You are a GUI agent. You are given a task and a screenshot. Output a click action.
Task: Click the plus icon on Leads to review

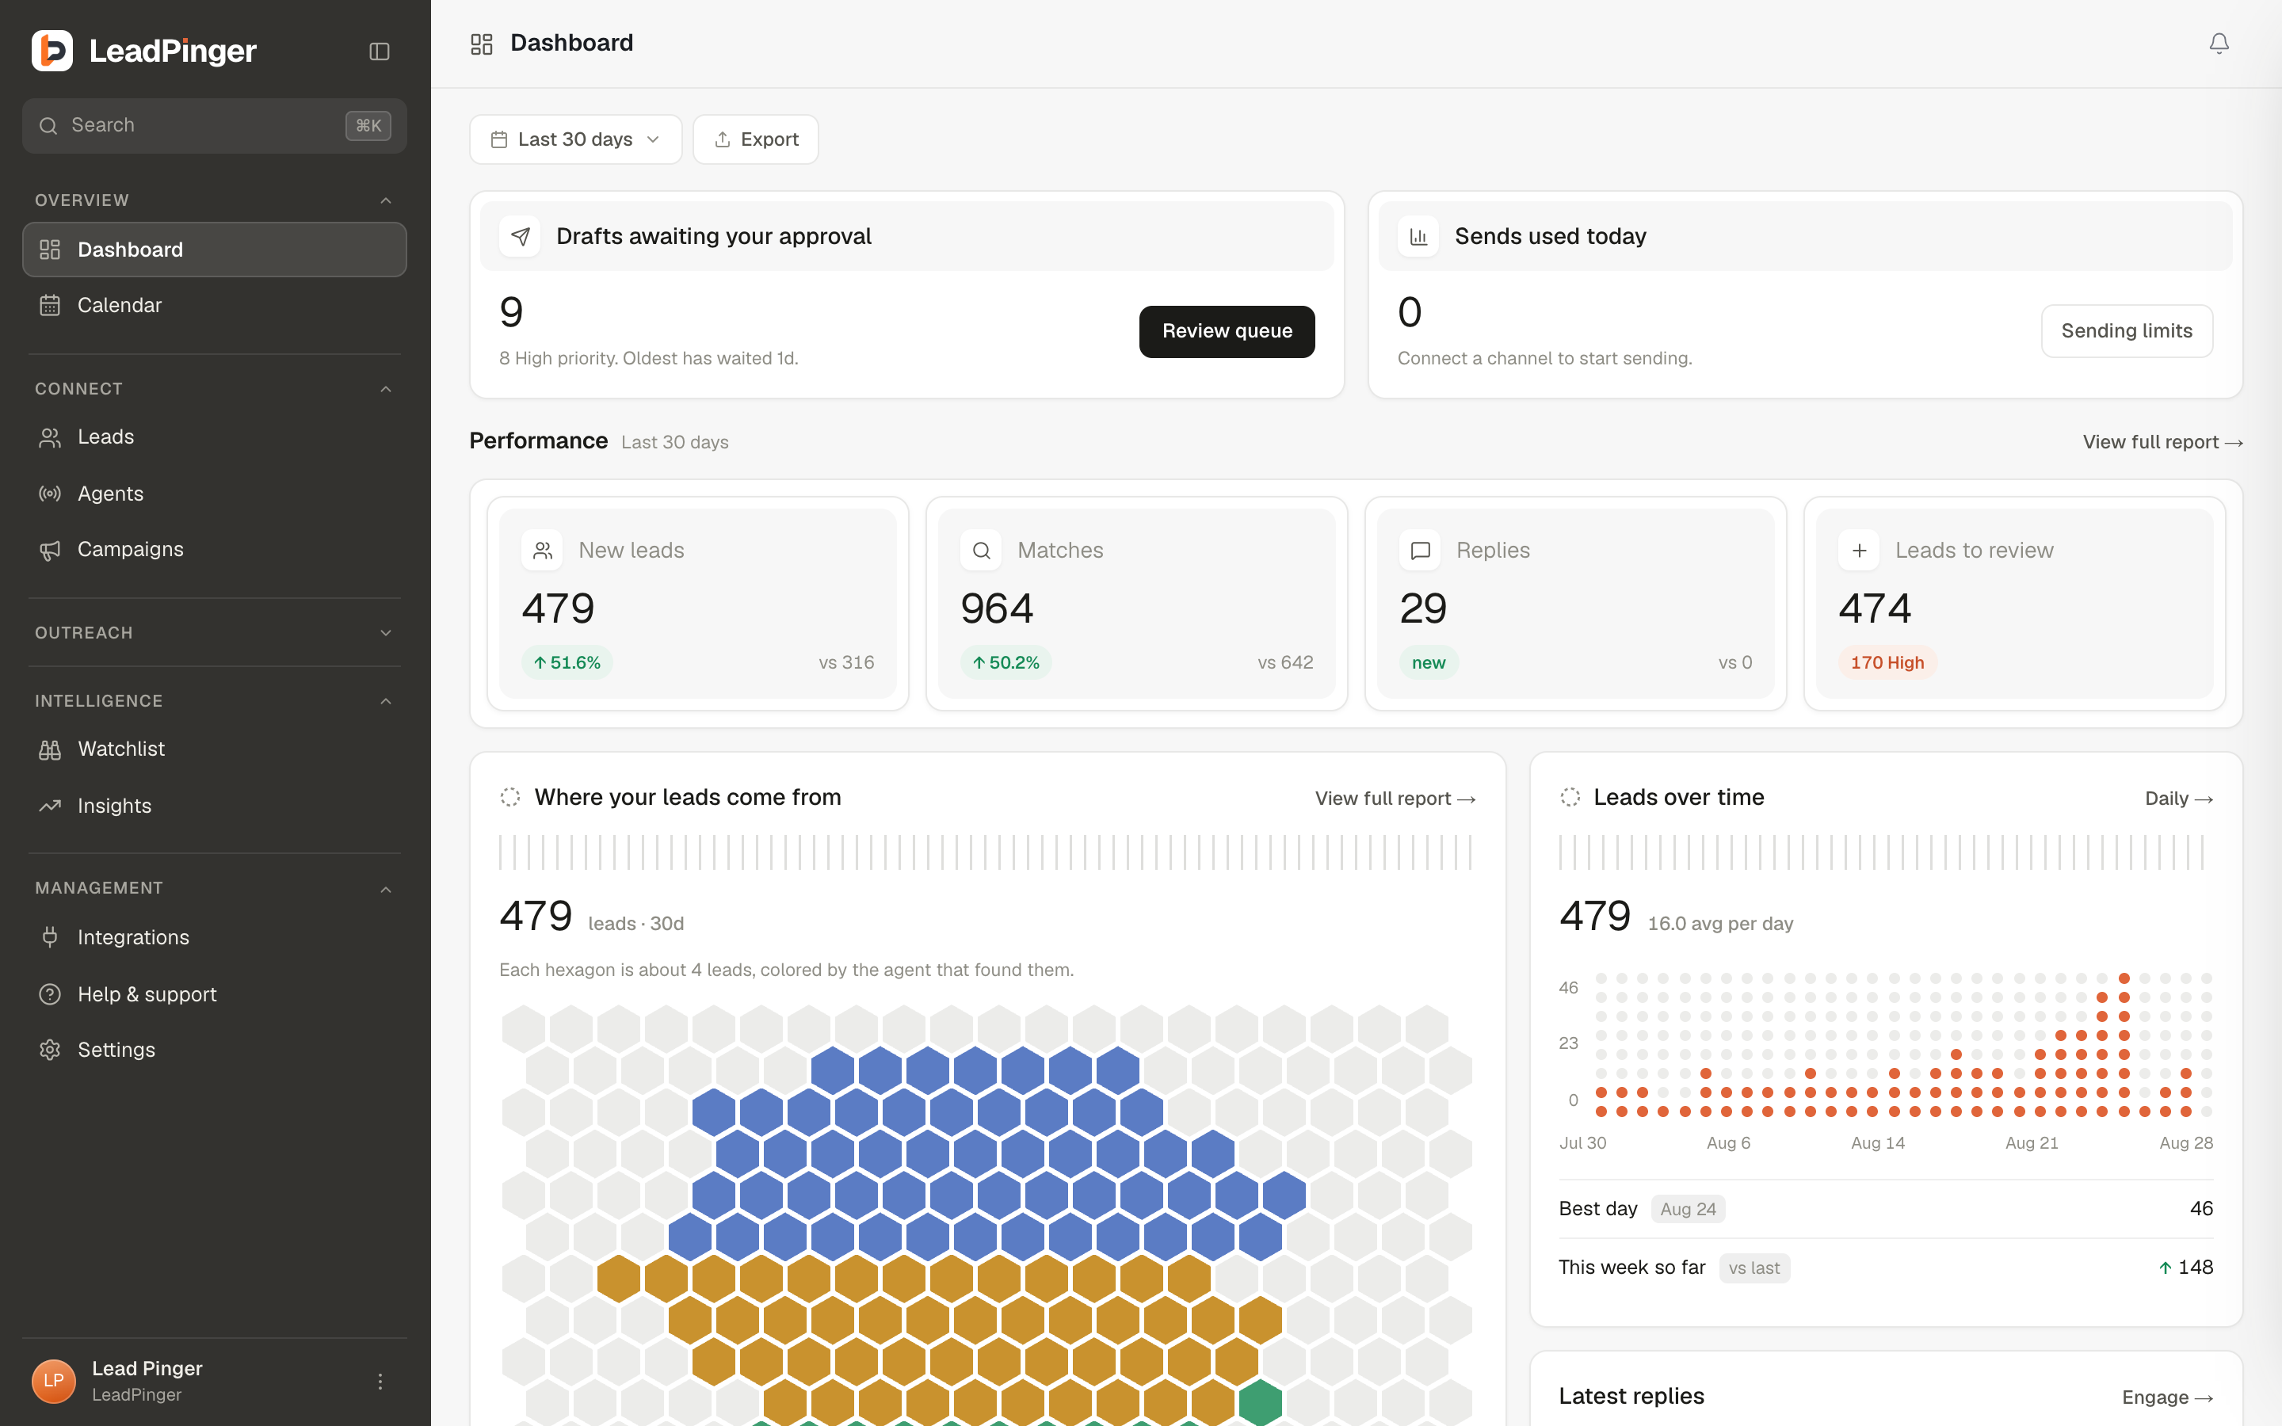(1859, 550)
